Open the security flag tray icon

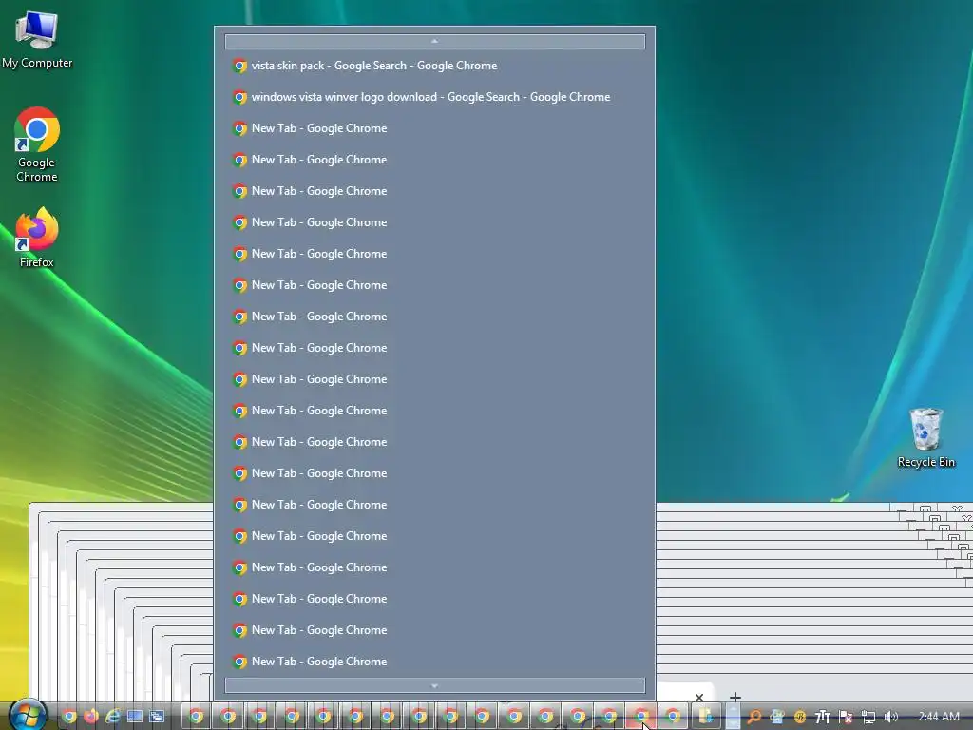pyautogui.click(x=845, y=717)
